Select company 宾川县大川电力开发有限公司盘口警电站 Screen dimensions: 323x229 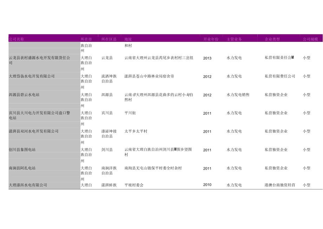(39, 115)
